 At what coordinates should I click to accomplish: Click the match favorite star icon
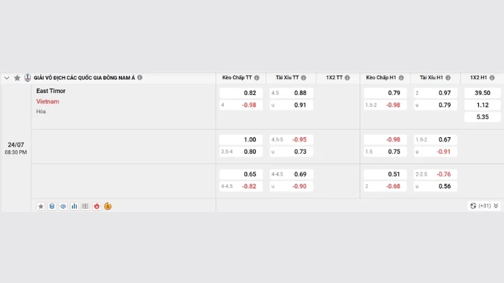40,206
